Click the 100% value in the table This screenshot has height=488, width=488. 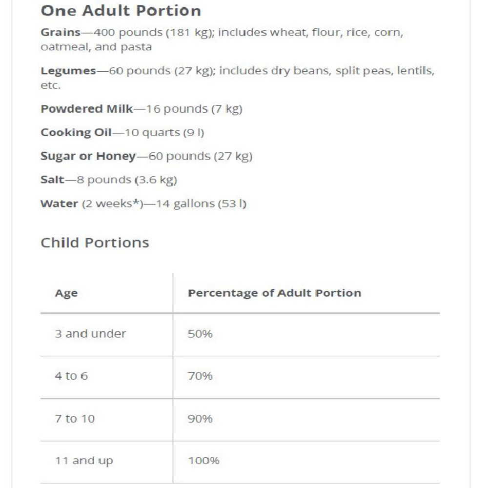203,461
